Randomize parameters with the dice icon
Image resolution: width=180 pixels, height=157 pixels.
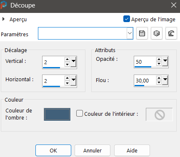tap(157, 33)
